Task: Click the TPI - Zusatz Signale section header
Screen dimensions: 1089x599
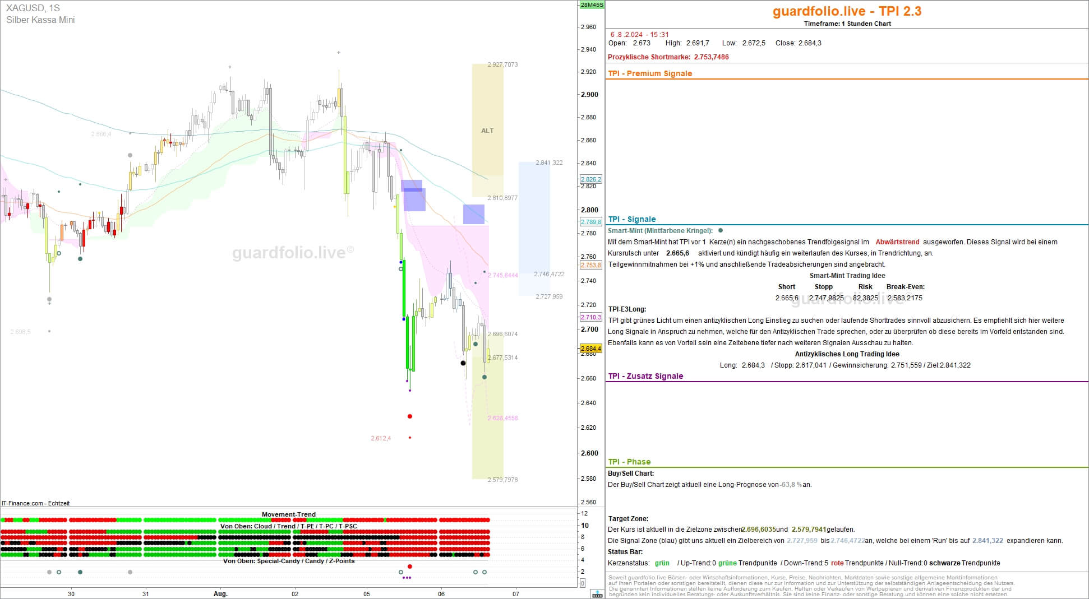Action: point(645,376)
